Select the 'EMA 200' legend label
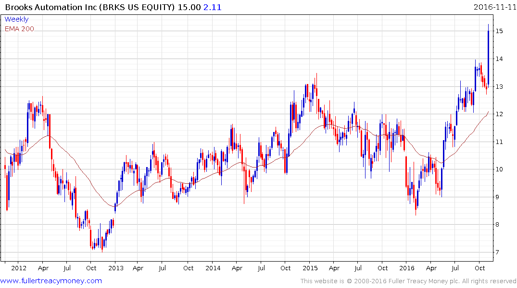This screenshot has width=517, height=288. (19, 29)
